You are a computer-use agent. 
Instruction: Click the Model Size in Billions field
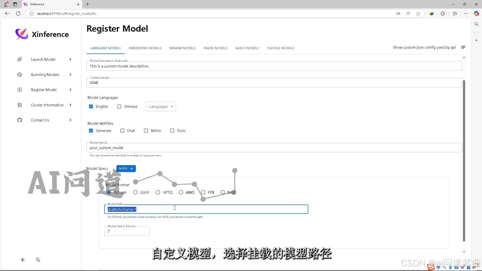[x=127, y=231]
